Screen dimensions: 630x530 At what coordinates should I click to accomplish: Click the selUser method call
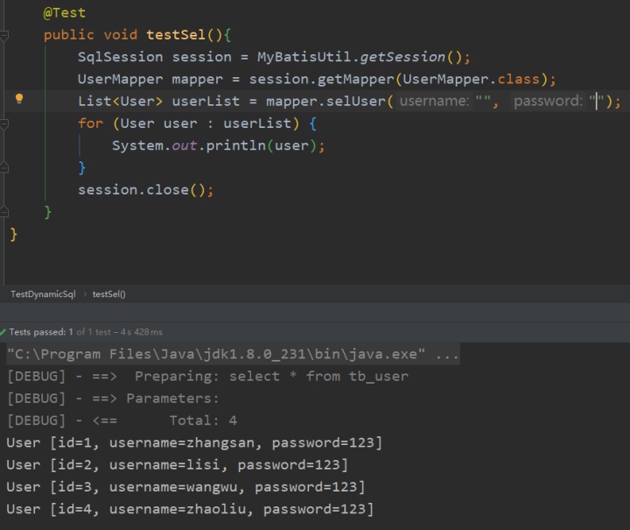[x=355, y=102]
